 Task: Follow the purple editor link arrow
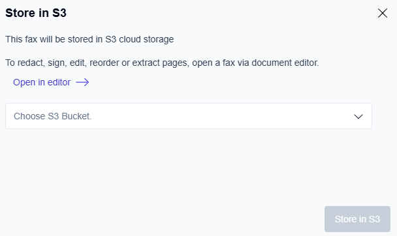point(82,82)
